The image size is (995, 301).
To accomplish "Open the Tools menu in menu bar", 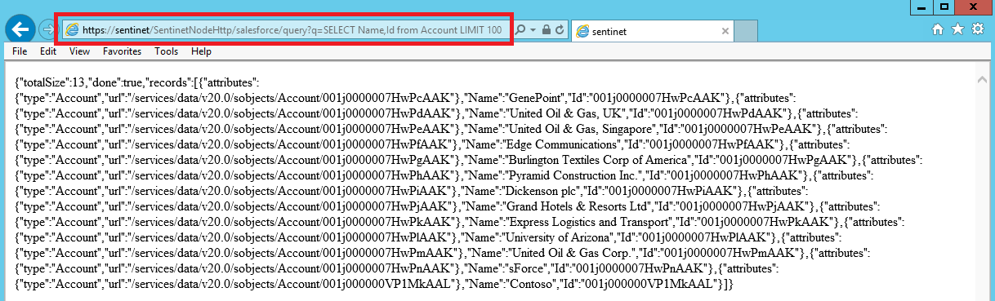I will point(166,51).
